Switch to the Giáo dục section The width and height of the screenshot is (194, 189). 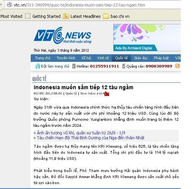click(x=141, y=58)
